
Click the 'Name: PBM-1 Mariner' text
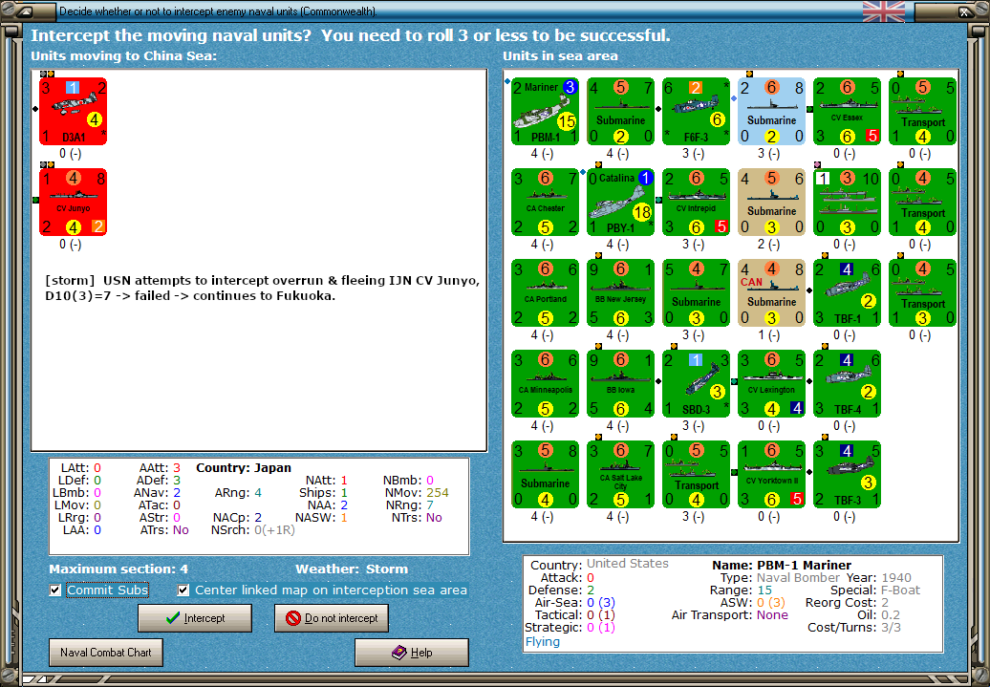[x=782, y=565]
